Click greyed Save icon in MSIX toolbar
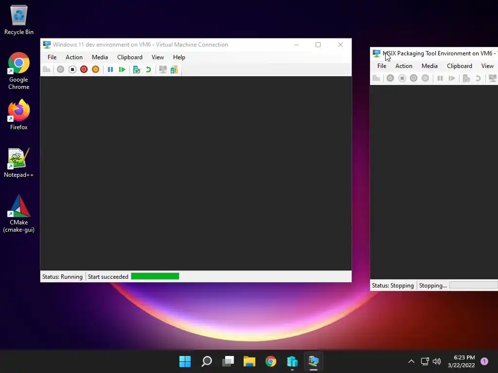The width and height of the screenshot is (498, 373). coord(425,78)
